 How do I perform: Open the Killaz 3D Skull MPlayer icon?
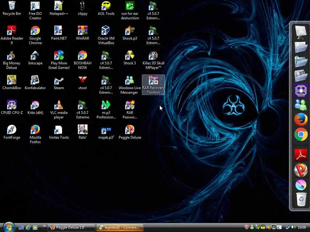pyautogui.click(x=153, y=60)
